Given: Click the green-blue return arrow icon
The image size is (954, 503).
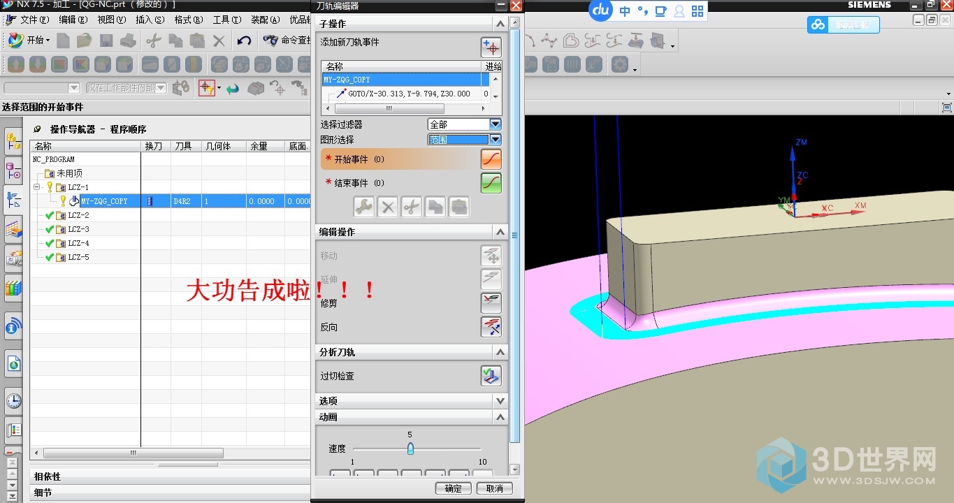Looking at the screenshot, I should pos(233,89).
